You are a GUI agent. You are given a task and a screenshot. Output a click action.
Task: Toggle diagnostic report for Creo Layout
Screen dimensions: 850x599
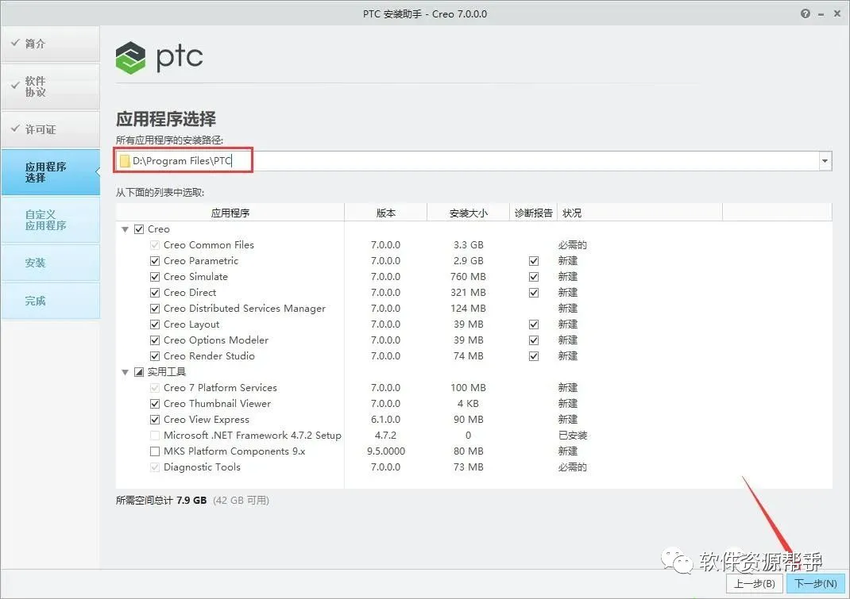point(534,324)
